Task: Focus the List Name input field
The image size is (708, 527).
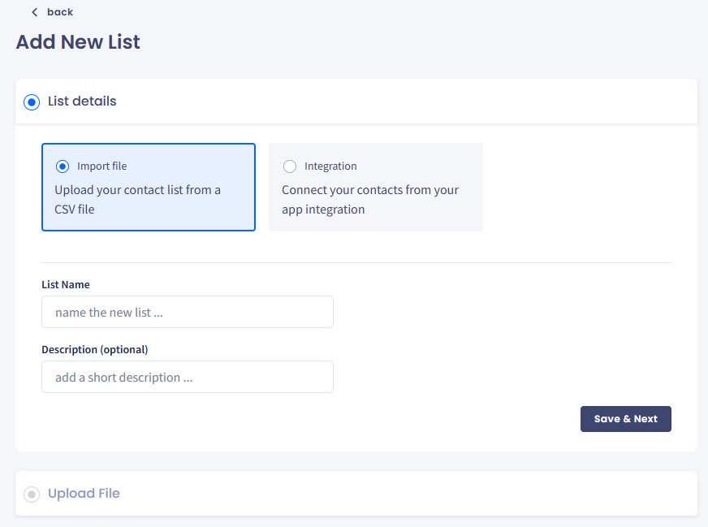Action: tap(188, 312)
